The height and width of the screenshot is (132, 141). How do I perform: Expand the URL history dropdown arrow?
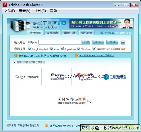click(88, 42)
